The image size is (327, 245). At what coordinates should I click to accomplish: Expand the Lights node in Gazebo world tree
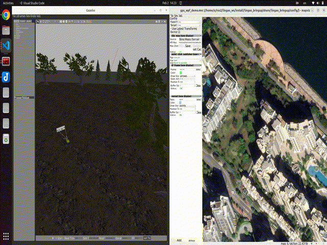tap(15, 38)
